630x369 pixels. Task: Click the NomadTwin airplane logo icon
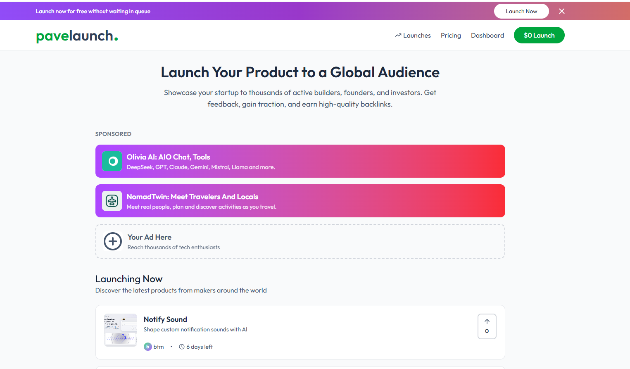click(x=112, y=201)
